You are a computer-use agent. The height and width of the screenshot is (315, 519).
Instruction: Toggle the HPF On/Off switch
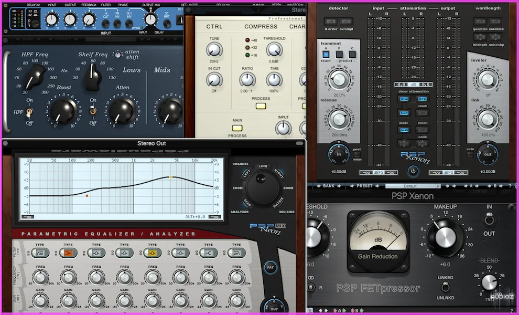(29, 112)
